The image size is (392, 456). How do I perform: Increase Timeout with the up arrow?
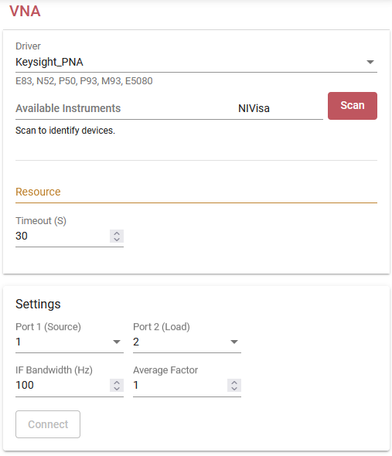coord(117,233)
